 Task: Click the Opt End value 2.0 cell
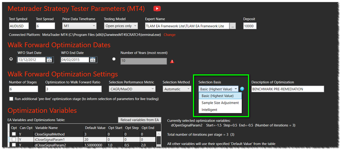click(x=148, y=144)
